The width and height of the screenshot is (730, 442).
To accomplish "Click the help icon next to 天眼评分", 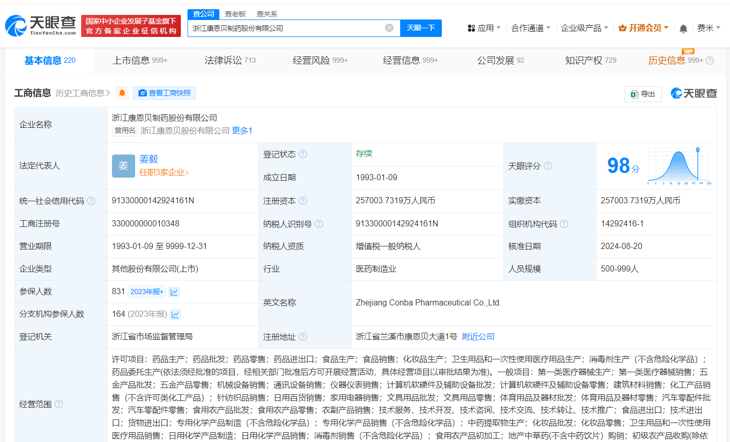I will pos(548,166).
